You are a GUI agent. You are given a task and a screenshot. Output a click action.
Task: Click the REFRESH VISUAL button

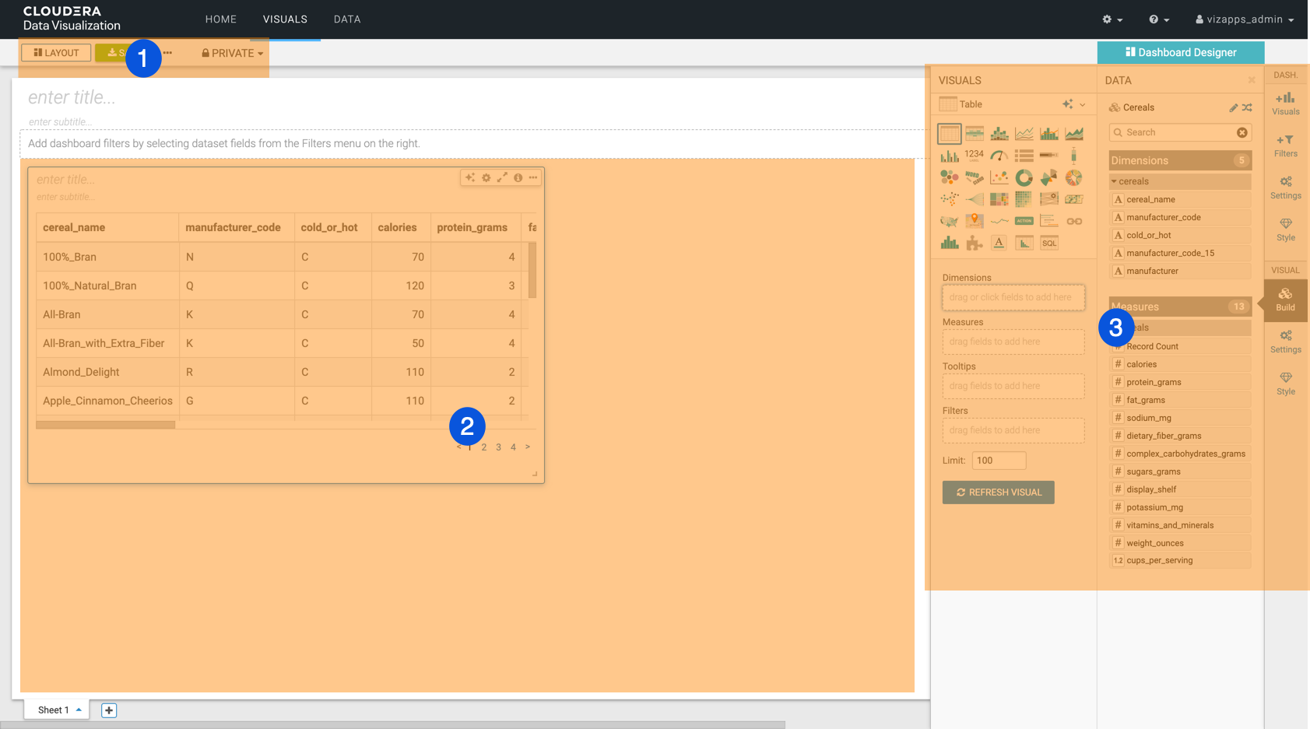click(998, 492)
